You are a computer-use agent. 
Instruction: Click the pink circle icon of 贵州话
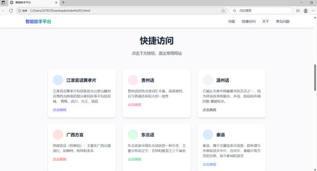pyautogui.click(x=133, y=80)
